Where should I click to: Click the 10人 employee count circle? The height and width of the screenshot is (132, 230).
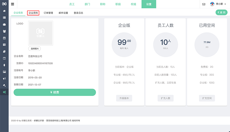pyautogui.click(x=166, y=45)
